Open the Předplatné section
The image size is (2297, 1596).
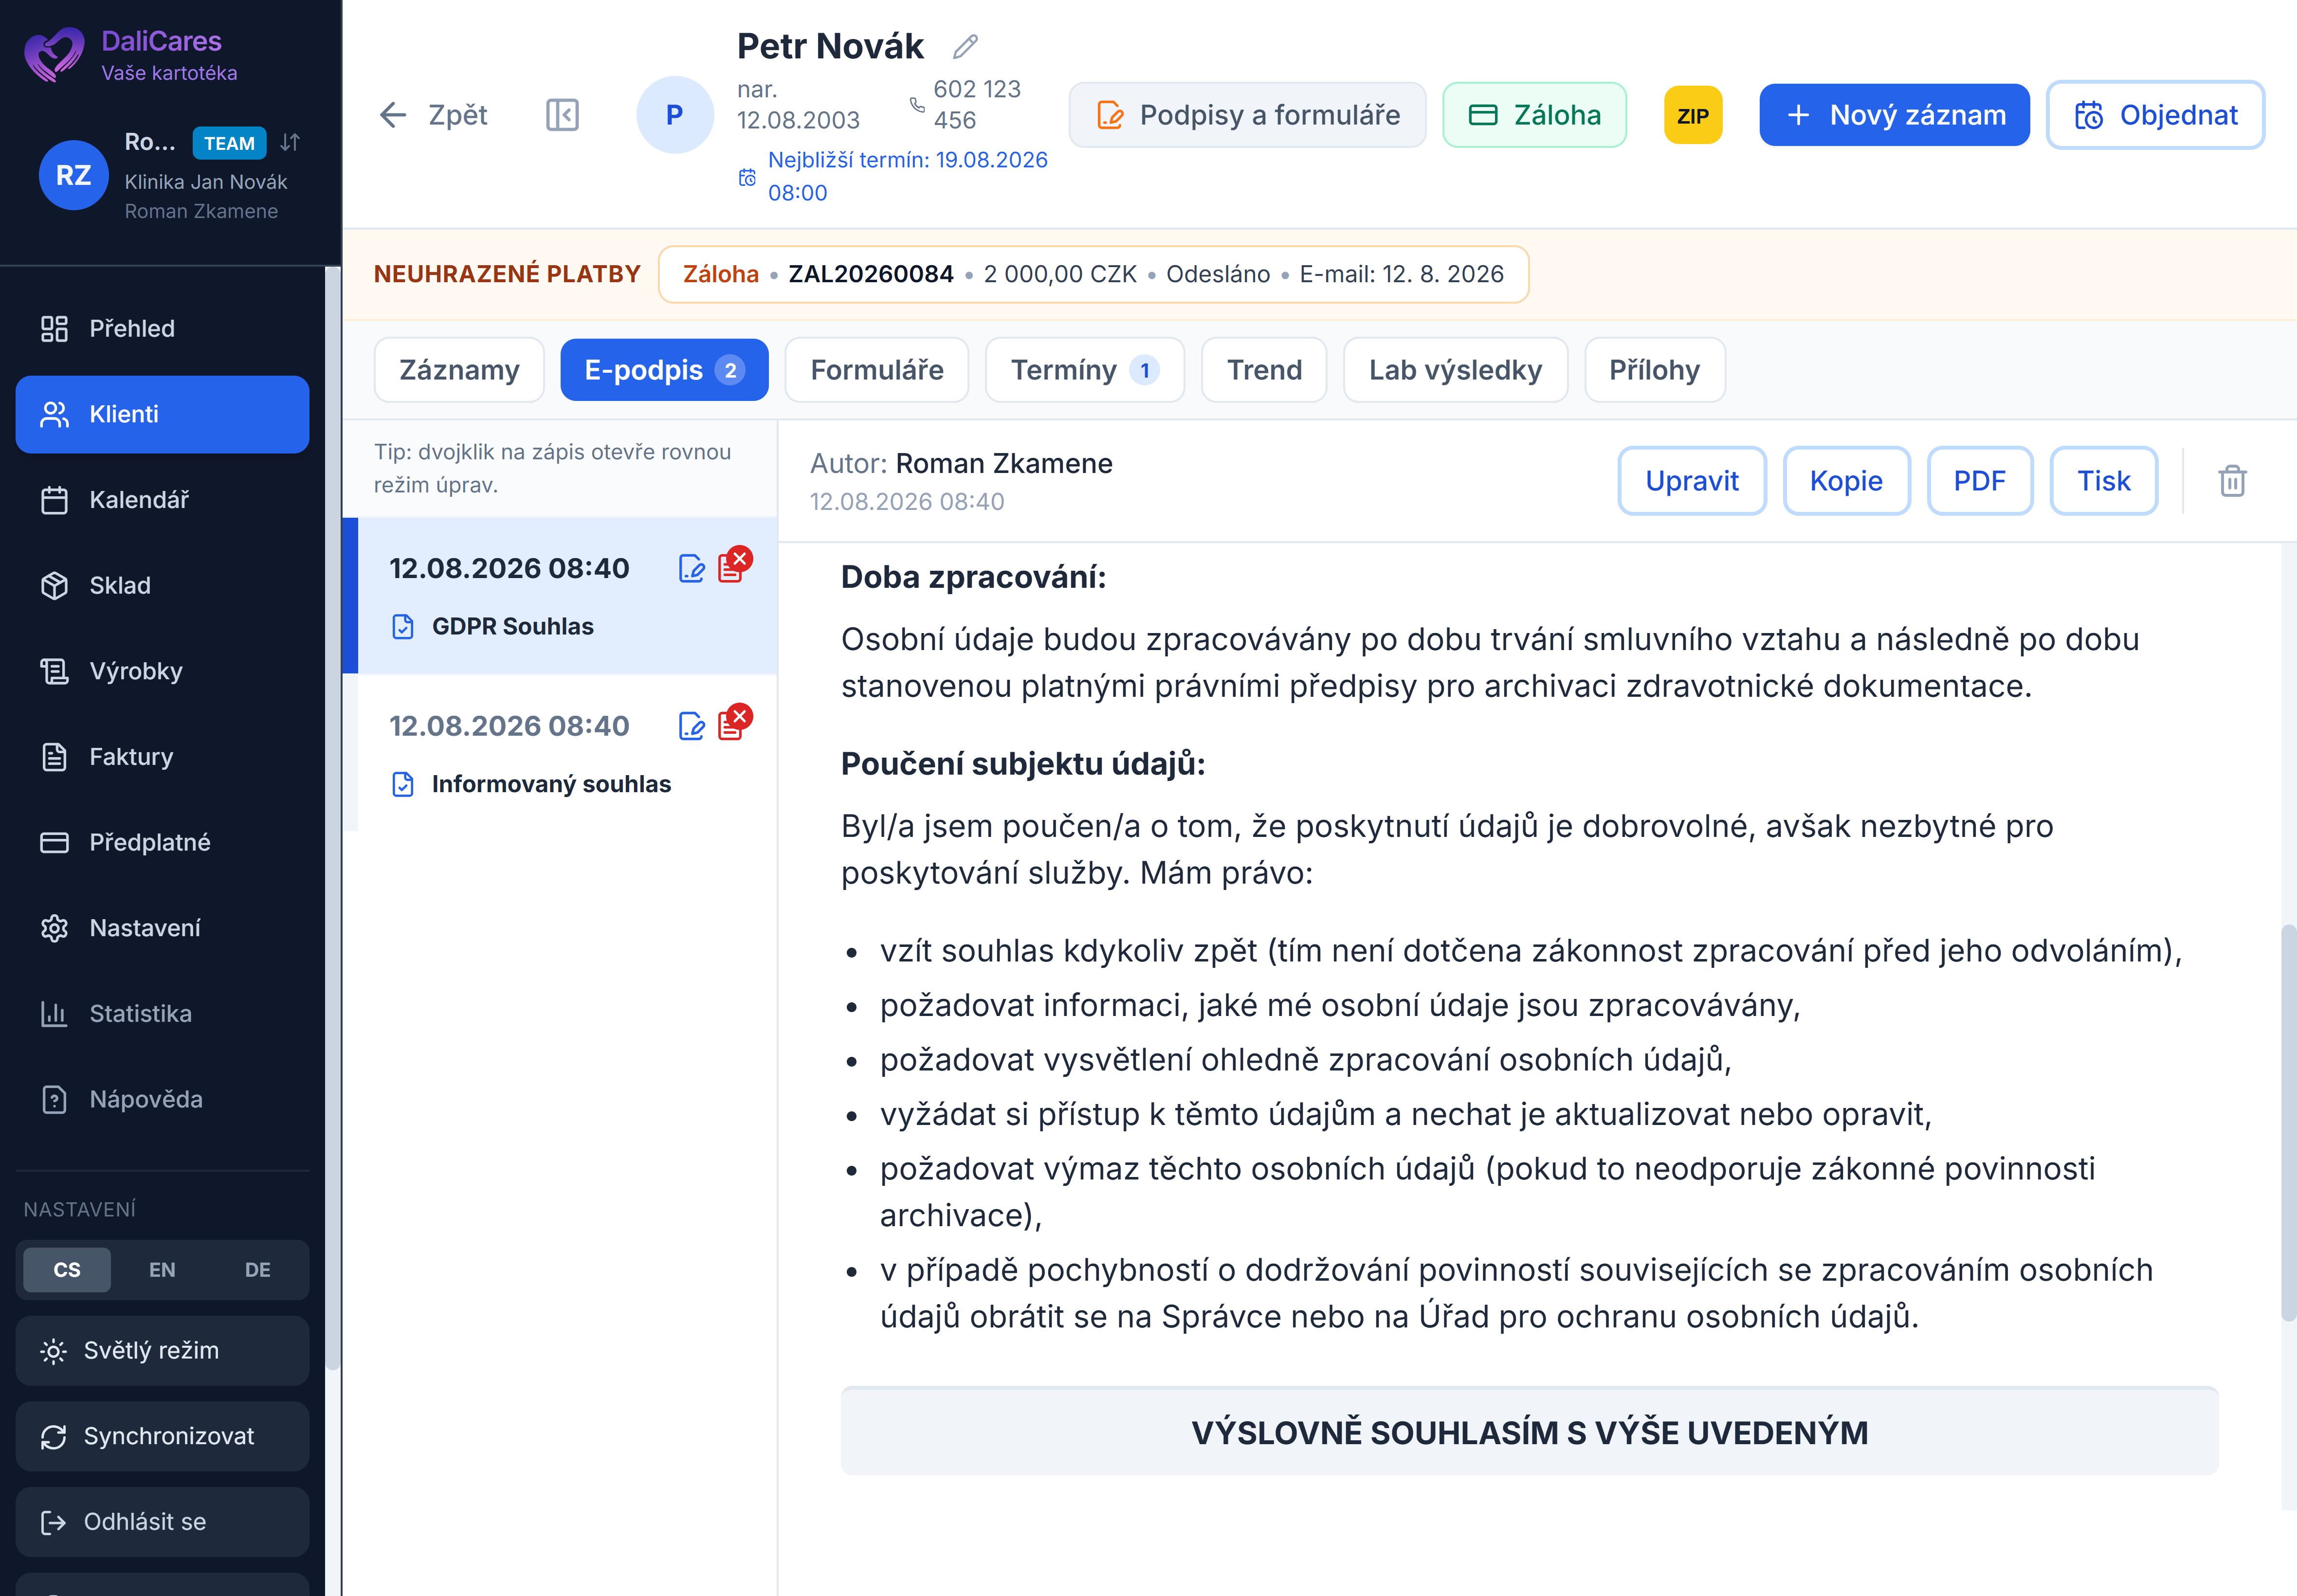(x=163, y=843)
